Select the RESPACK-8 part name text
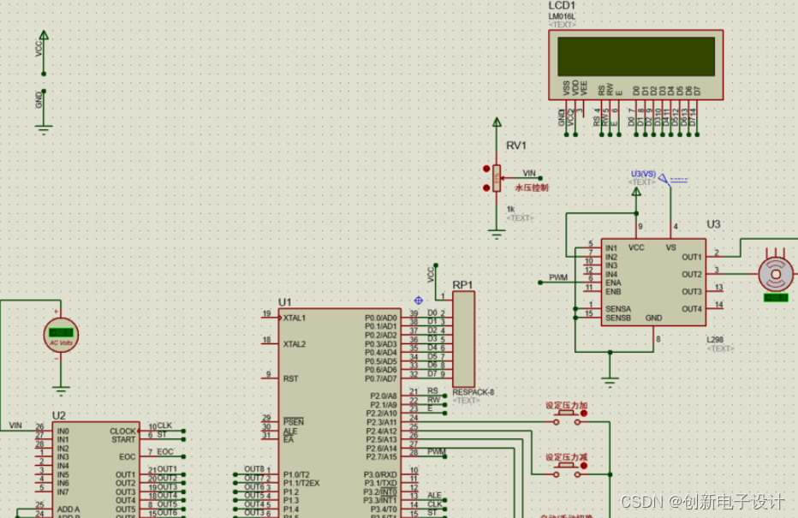The image size is (798, 518). point(473,392)
